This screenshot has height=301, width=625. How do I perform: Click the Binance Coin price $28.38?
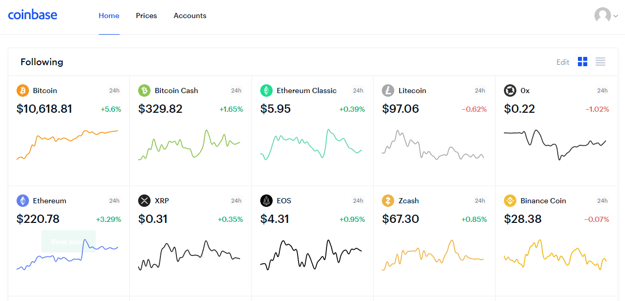(523, 219)
